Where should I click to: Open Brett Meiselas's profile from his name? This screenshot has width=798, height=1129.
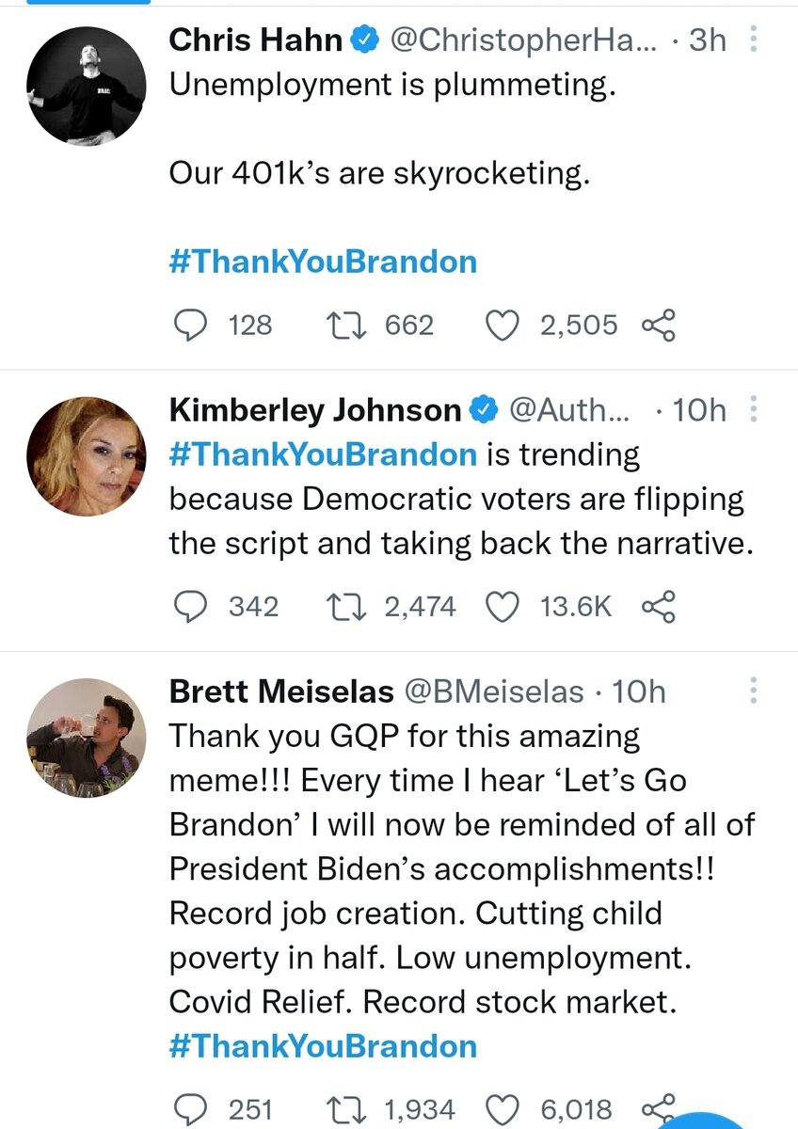(x=281, y=692)
